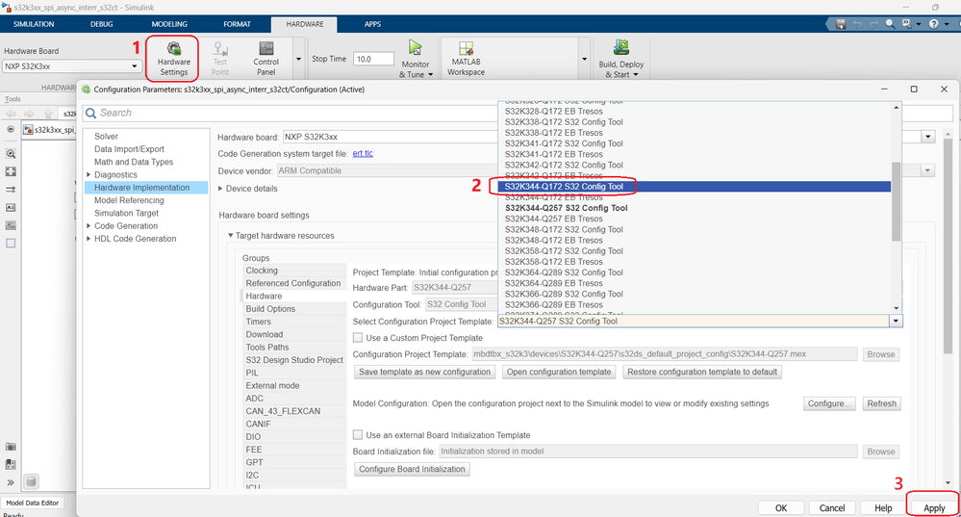Expand the palette with the double chevron icon

point(11,482)
